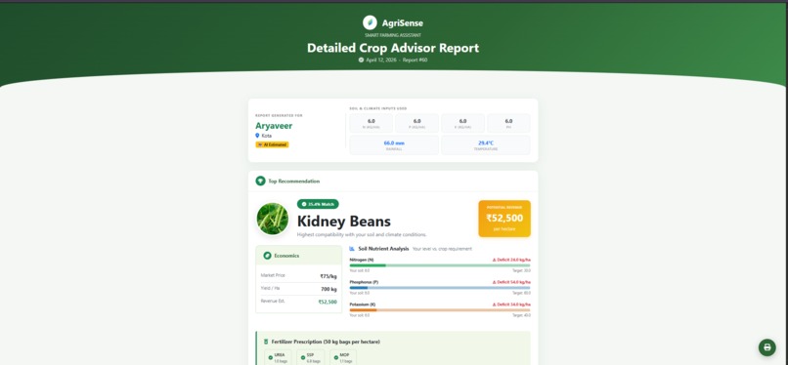Click the Report #60 text
The image size is (788, 365).
416,60
